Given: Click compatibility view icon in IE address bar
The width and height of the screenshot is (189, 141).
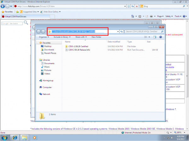Looking at the screenshot, I should 129,6.
